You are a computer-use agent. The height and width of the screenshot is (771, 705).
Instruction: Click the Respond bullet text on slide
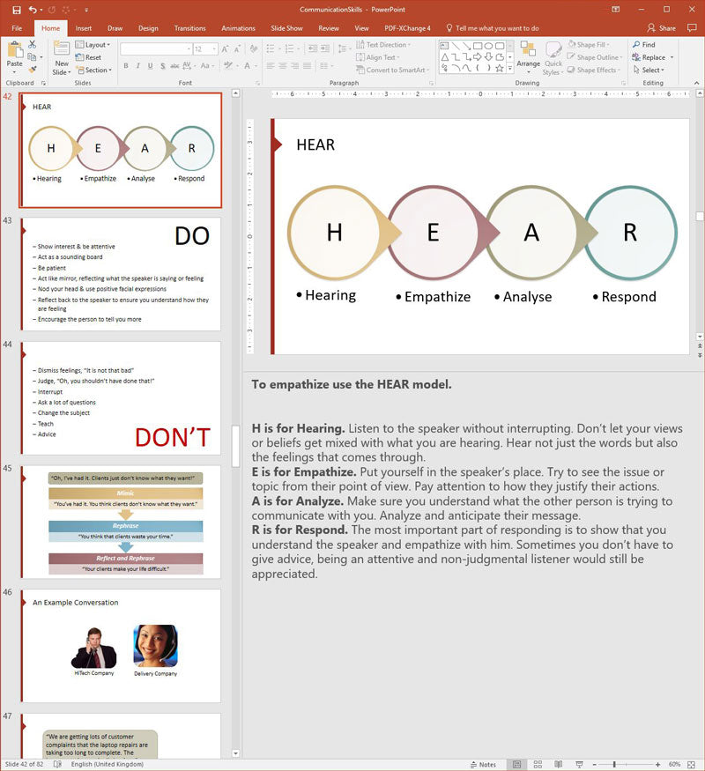coord(629,296)
